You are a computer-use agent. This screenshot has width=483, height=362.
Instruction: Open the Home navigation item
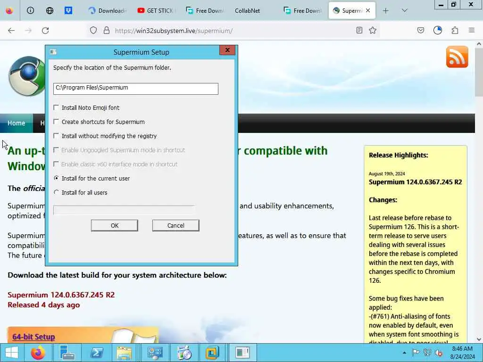[17, 123]
